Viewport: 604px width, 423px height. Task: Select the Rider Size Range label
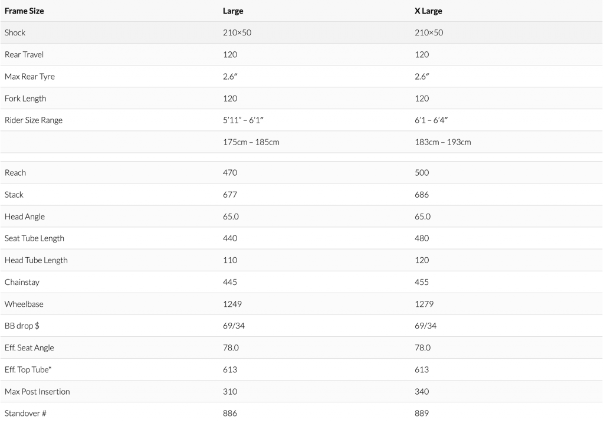click(x=34, y=120)
